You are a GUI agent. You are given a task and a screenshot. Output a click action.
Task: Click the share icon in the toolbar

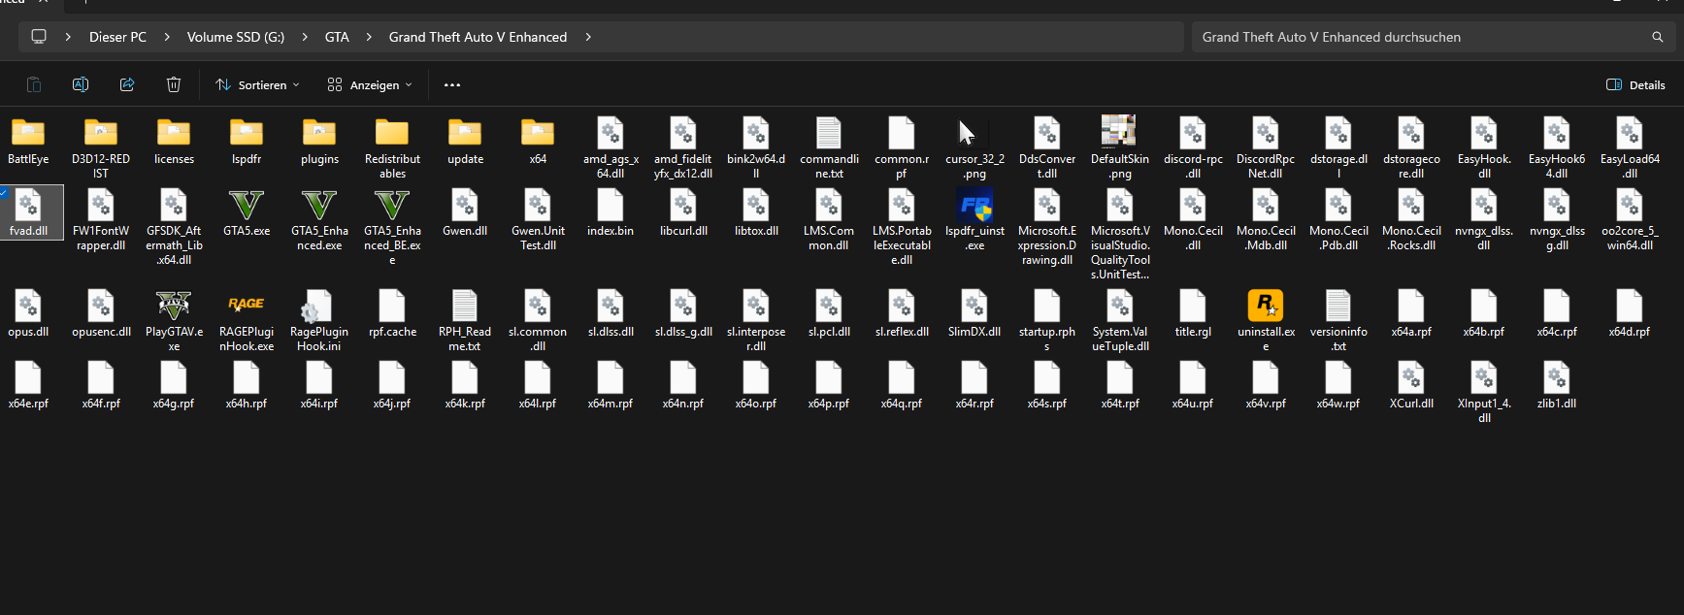[x=127, y=84]
